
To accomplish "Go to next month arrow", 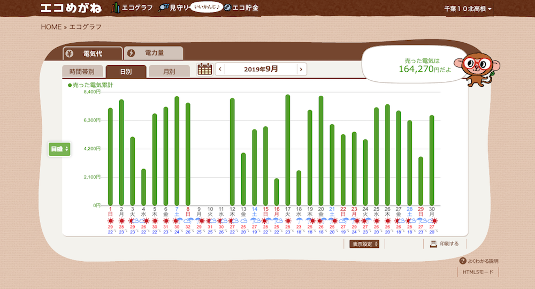I will (x=301, y=69).
